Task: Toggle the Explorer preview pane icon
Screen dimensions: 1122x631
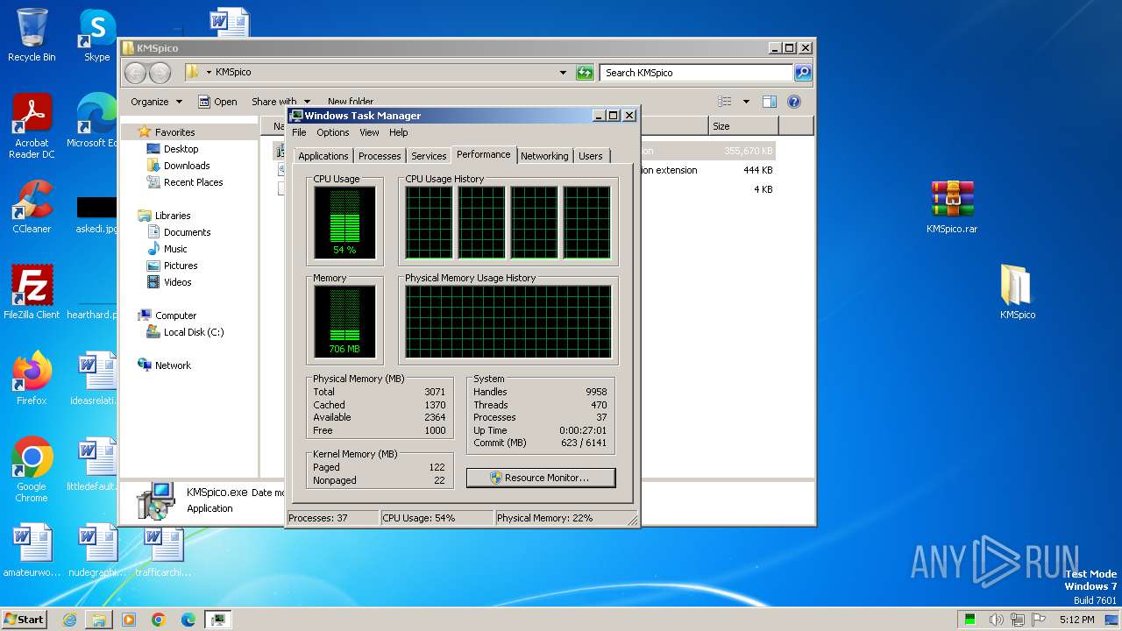Action: [x=770, y=102]
